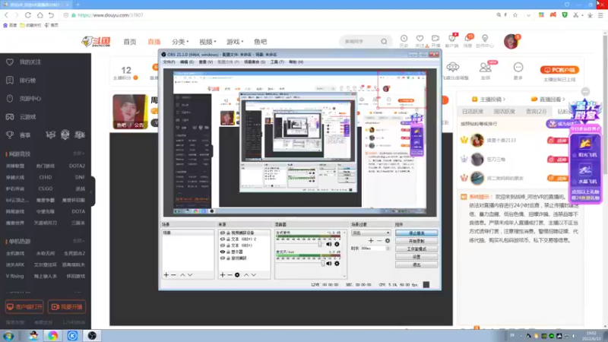The width and height of the screenshot is (608, 342).
Task: Click 退出 exit button in OBS controls
Action: [x=416, y=264]
